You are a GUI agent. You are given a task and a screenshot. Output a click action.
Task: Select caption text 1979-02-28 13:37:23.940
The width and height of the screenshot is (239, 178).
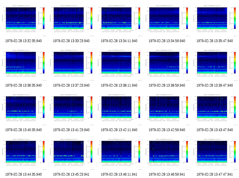point(71,85)
